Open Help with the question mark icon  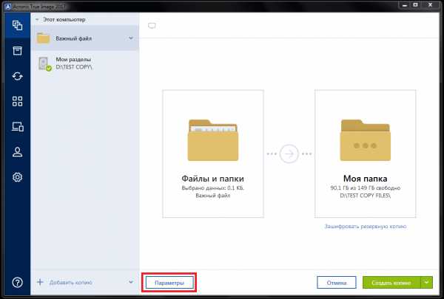click(x=16, y=282)
